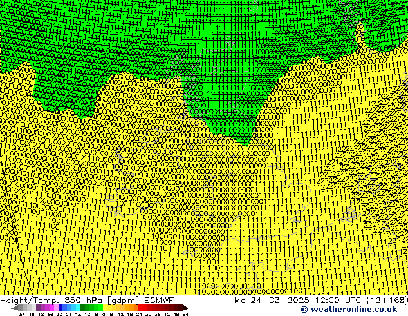Select the bright red swatch above legend label 24

click(140, 308)
